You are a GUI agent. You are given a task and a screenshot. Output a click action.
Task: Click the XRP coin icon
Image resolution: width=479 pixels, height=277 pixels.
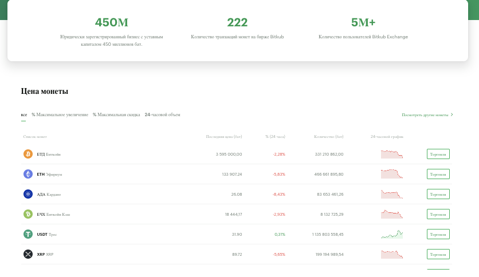pyautogui.click(x=28, y=254)
